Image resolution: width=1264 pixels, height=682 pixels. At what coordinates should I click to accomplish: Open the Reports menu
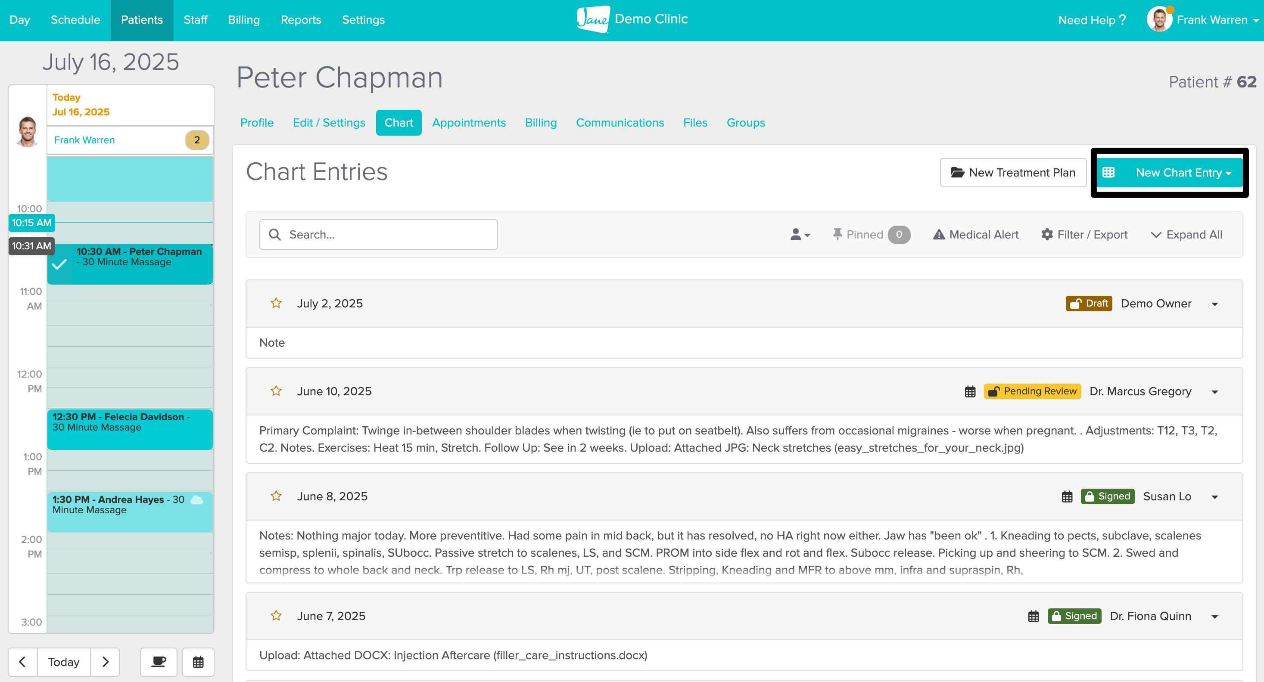point(301,20)
